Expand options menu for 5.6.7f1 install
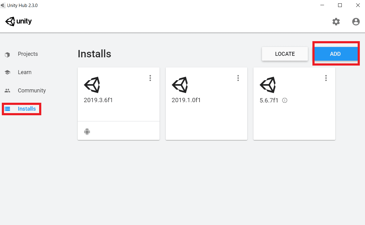The height and width of the screenshot is (225, 365). tap(326, 78)
